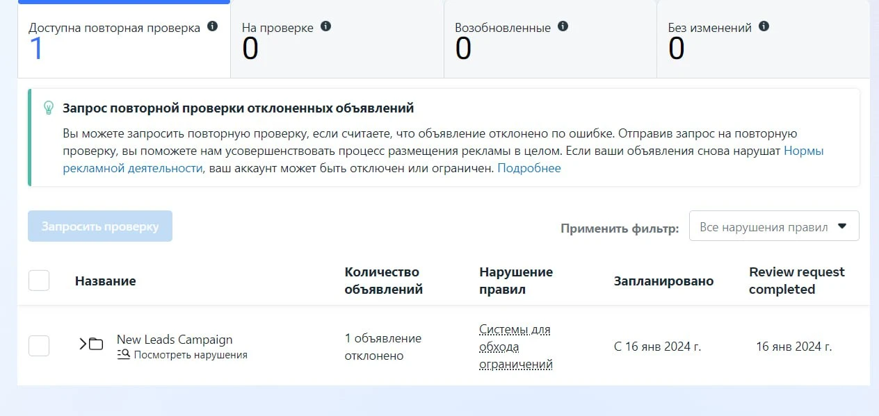Open the Подробнее link
Screen dimensions: 879x416
(x=529, y=168)
